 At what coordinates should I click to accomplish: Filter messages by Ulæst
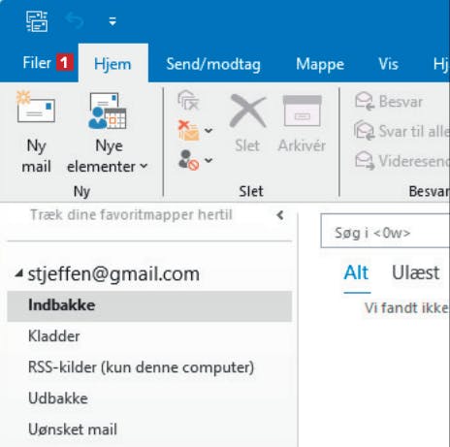tap(415, 272)
